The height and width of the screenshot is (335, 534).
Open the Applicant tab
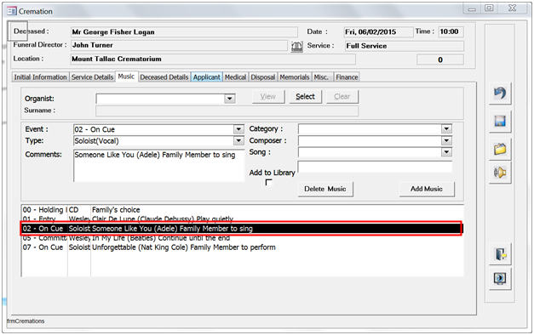pos(207,77)
